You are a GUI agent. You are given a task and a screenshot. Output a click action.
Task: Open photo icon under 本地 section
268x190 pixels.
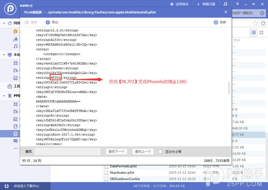pyautogui.click(x=16, y=78)
